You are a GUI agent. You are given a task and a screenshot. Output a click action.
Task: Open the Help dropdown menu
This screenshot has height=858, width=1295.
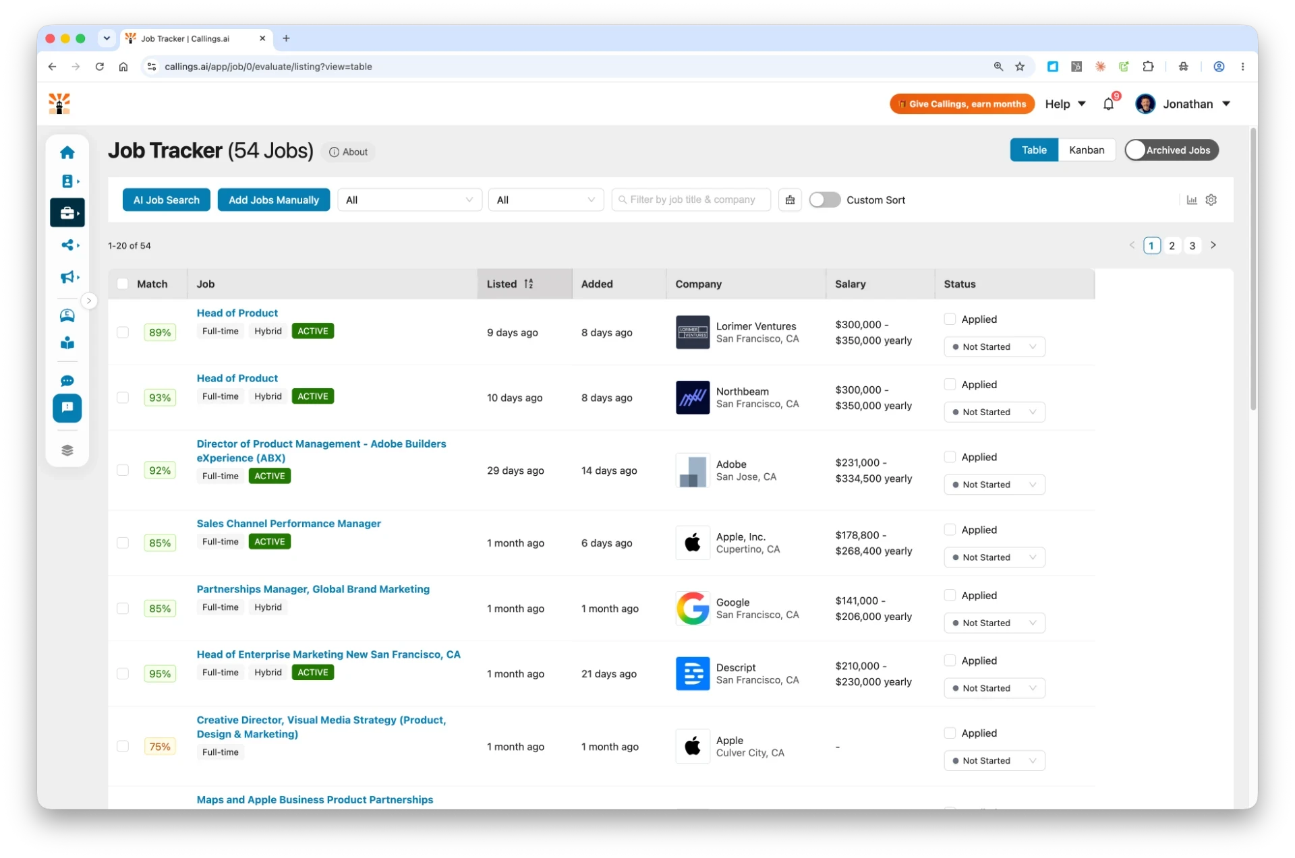(1065, 104)
